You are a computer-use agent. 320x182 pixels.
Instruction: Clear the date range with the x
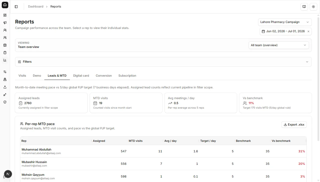pos(308,31)
